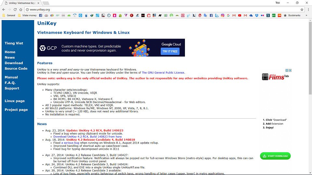Open News in the sidebar
312x175 pixels.
[x=10, y=58]
